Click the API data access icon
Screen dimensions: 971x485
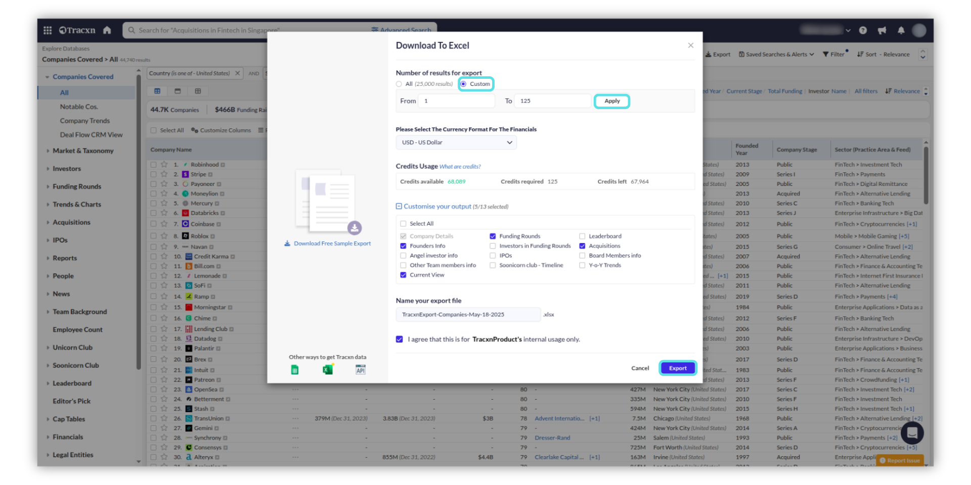(x=360, y=370)
